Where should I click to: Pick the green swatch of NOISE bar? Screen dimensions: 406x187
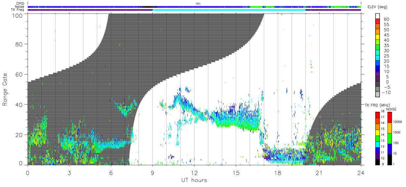click(389, 139)
